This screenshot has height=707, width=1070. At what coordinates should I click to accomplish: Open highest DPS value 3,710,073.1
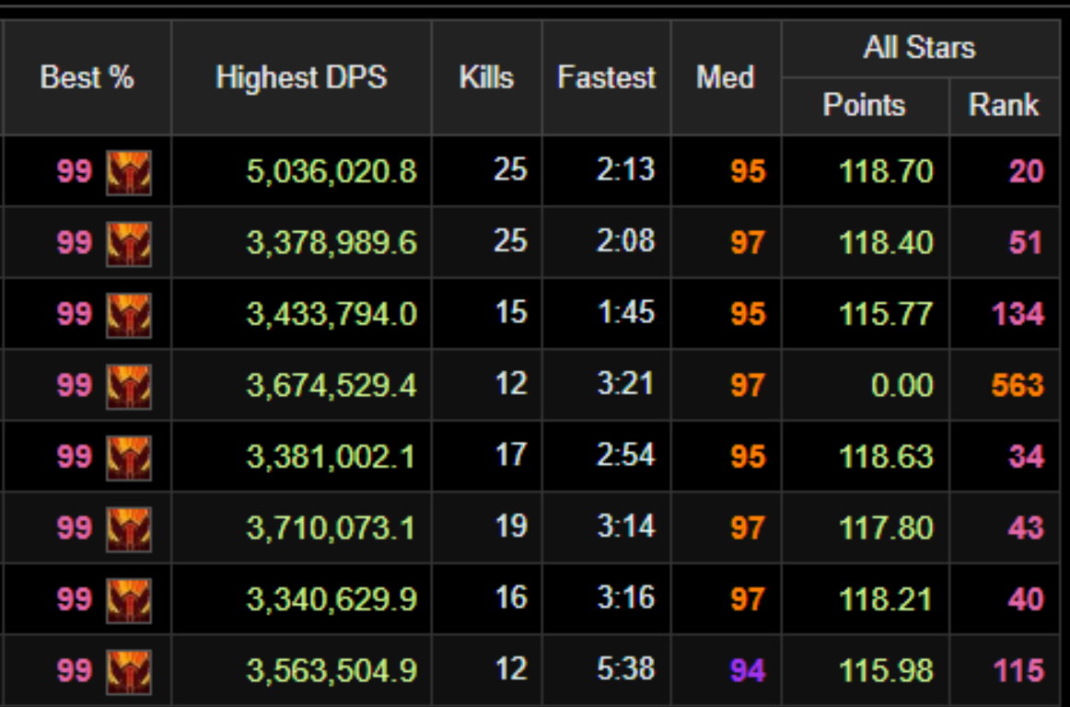[331, 528]
